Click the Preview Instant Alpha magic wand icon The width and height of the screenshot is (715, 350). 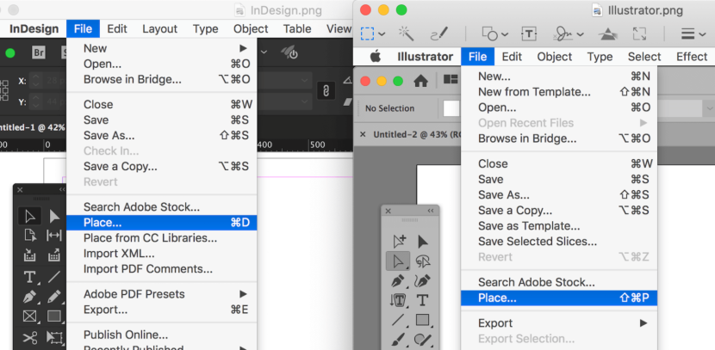pos(406,34)
